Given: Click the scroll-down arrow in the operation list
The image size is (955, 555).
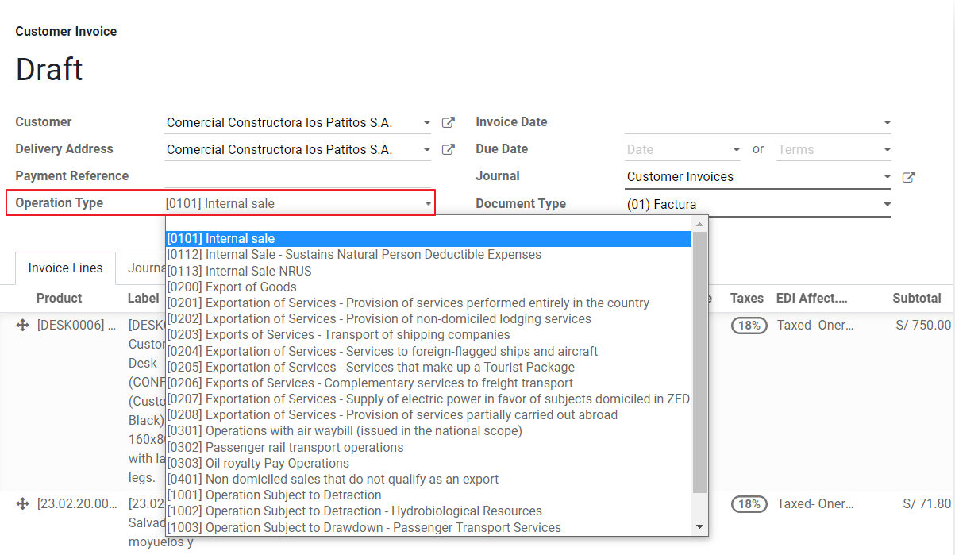Looking at the screenshot, I should point(699,526).
